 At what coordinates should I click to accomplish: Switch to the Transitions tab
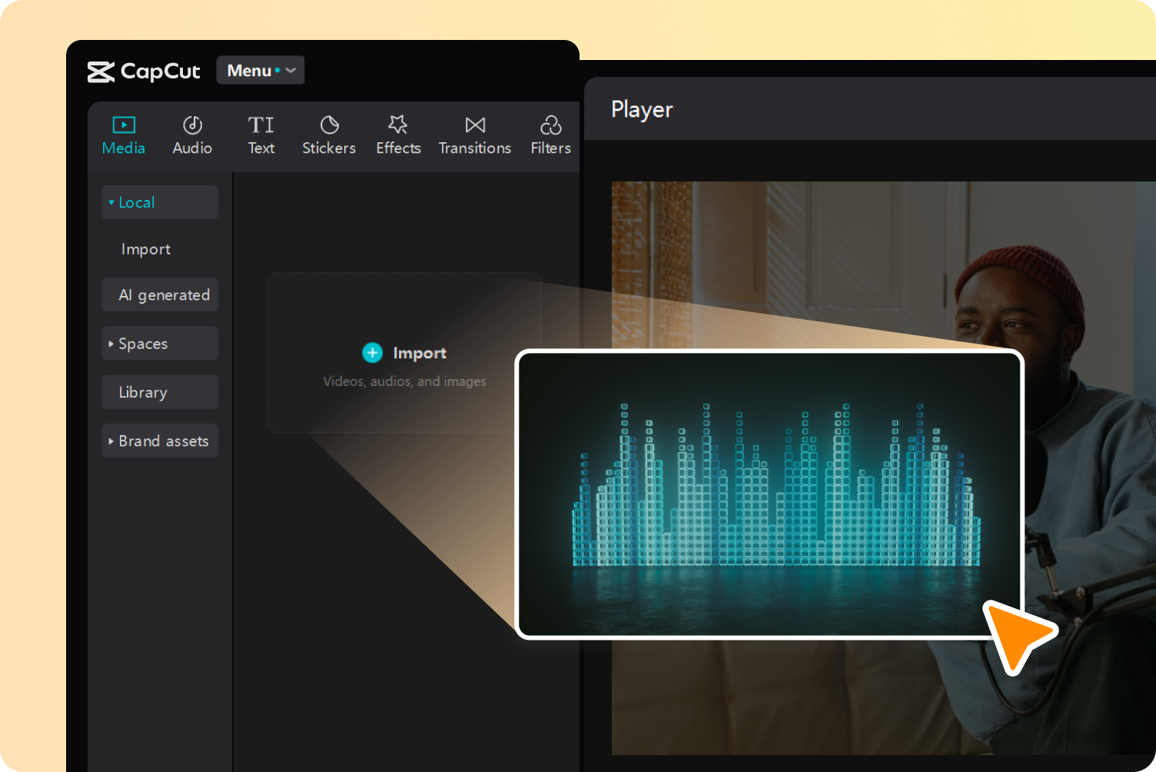[x=475, y=136]
